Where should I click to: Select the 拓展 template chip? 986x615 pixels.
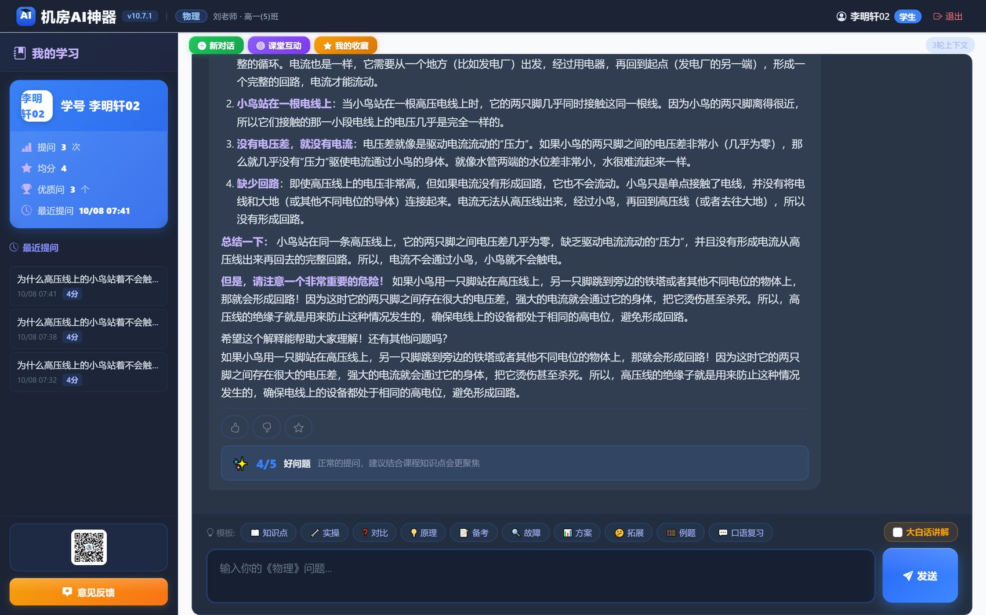point(629,532)
